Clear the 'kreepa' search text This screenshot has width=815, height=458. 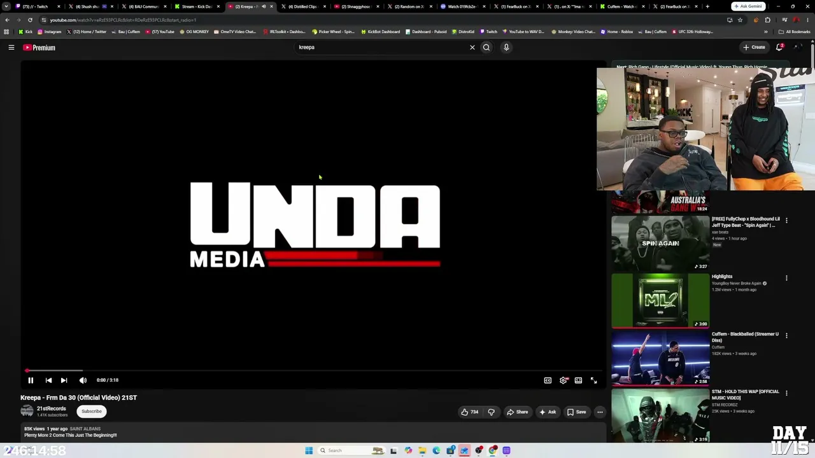(x=472, y=47)
